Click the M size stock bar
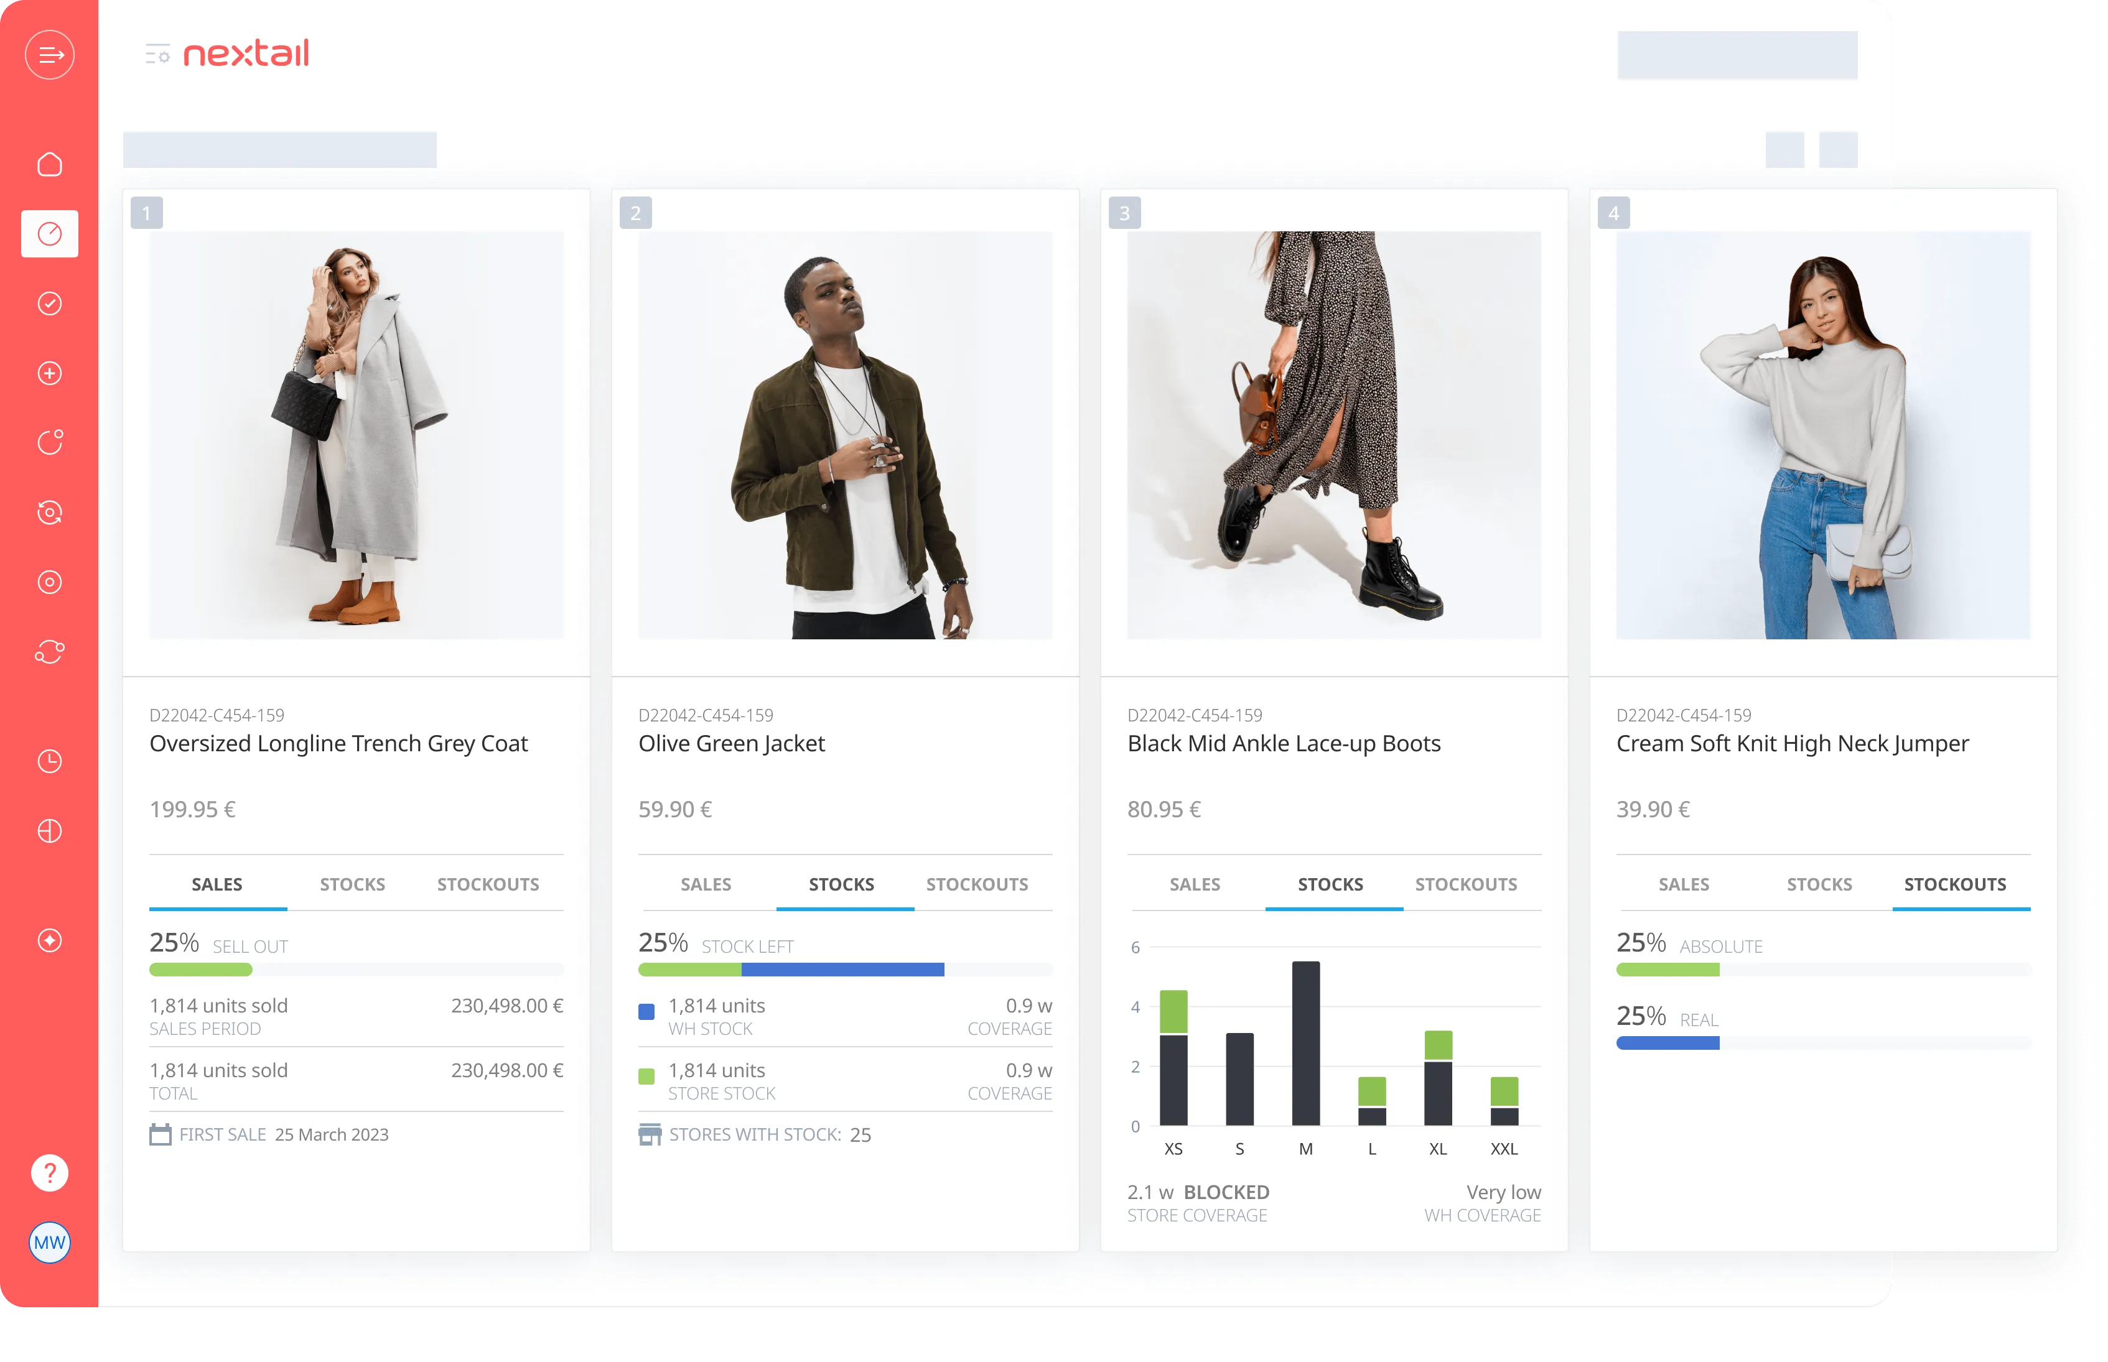Viewport: 2108px width, 1362px height. click(x=1305, y=1044)
